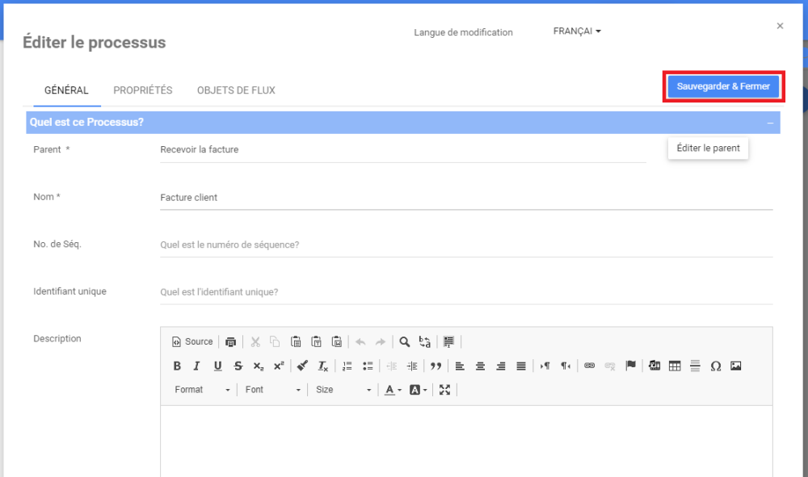This screenshot has width=808, height=477.
Task: Click the Paste clipboard icon
Action: pos(296,341)
